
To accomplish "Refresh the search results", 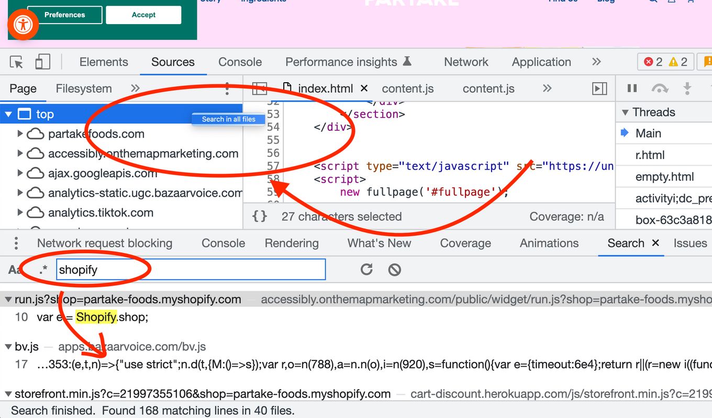I will point(366,269).
